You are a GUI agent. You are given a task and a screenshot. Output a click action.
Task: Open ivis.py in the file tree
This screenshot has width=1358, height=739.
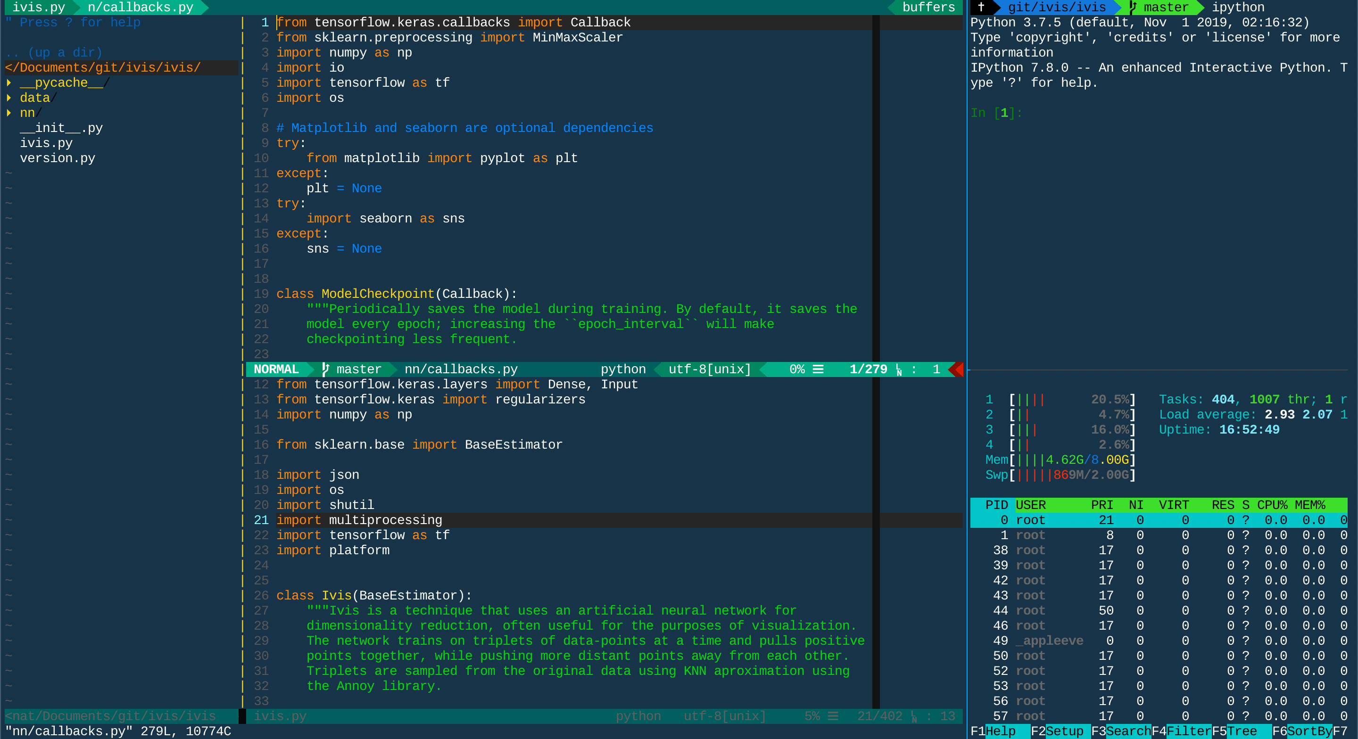[x=46, y=143]
